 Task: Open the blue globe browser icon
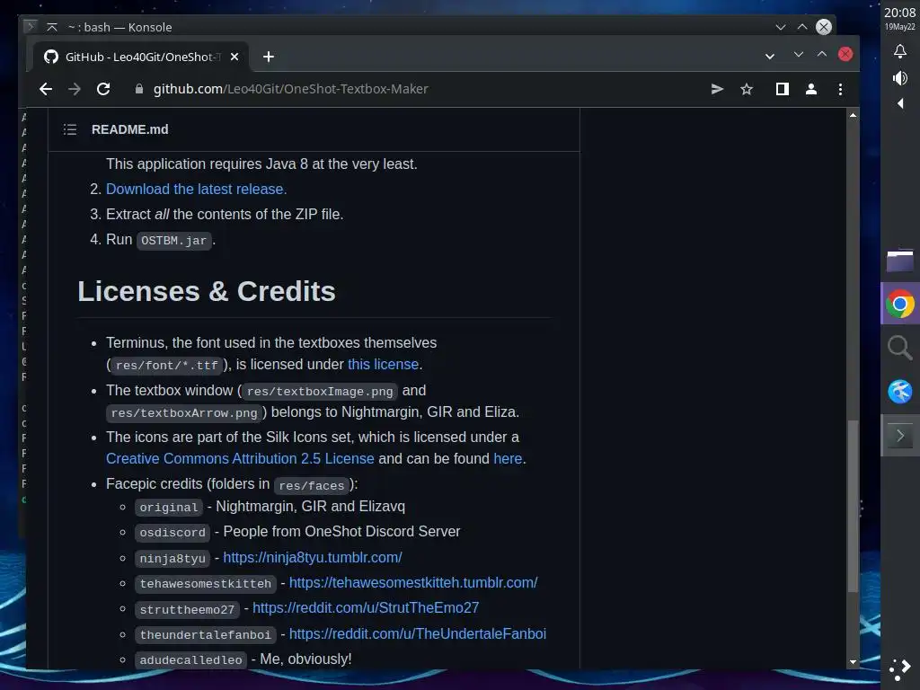[900, 392]
